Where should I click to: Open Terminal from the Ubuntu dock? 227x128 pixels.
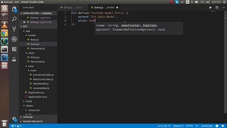click(x=5, y=49)
